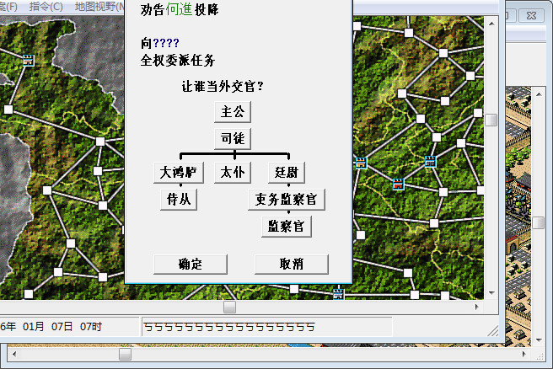Click the outer window's bottom scrollbar thumb
This screenshot has width=553, height=369.
125,354
